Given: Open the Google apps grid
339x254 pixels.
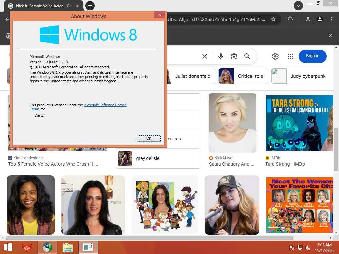Looking at the screenshot, I should pyautogui.click(x=291, y=56).
